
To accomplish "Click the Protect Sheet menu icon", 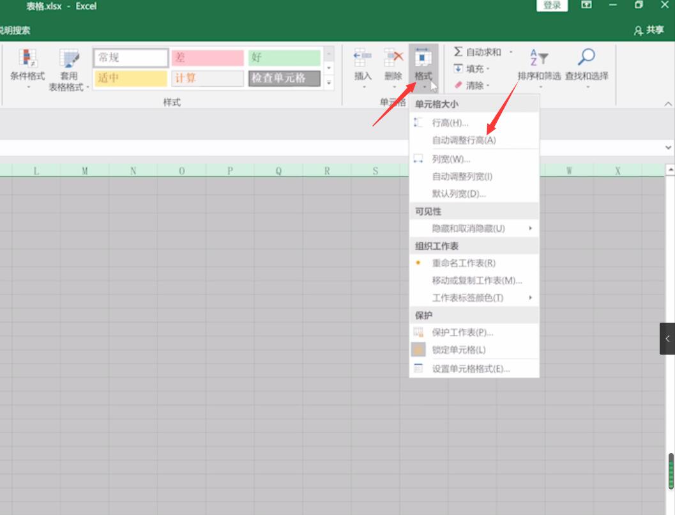I will (x=418, y=332).
